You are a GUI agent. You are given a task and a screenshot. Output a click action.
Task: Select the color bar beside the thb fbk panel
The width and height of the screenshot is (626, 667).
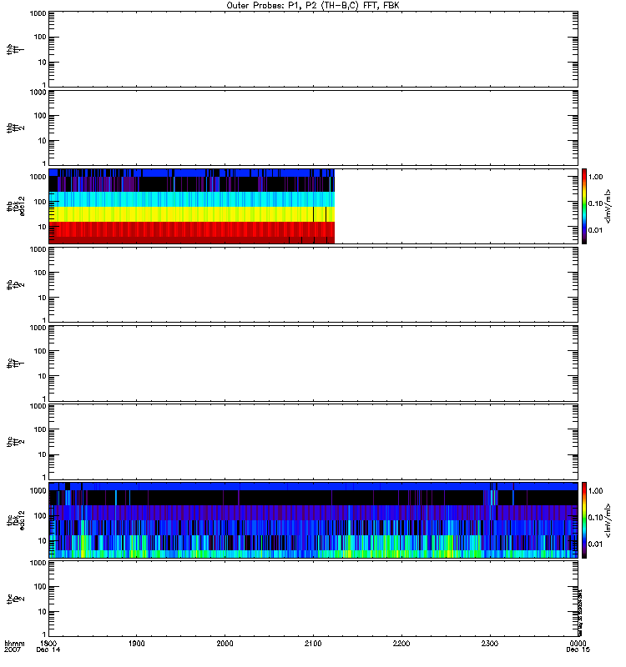pos(584,206)
